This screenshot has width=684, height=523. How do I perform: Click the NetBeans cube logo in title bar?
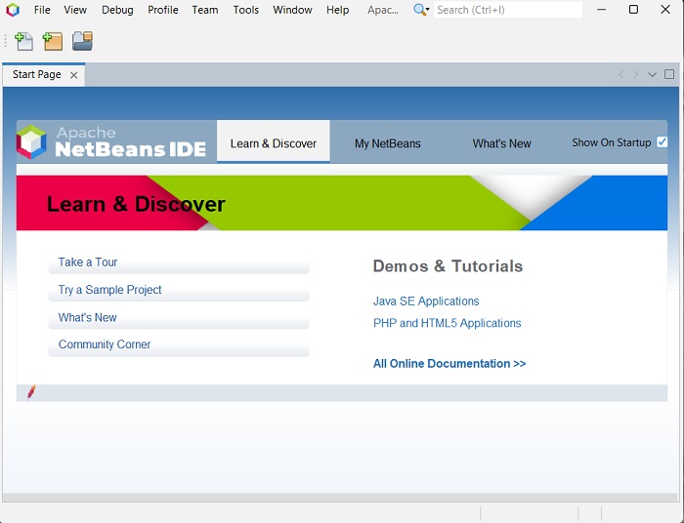(x=13, y=10)
